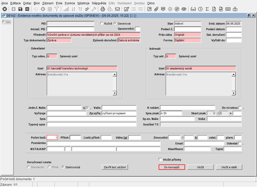The height and width of the screenshot is (187, 257).
Task: Click the person reading book icon
Action: [x=235, y=9]
